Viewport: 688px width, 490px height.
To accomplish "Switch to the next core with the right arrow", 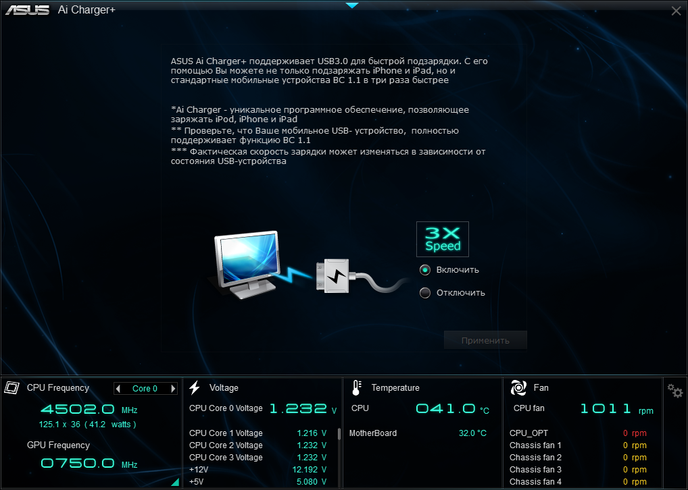I will coord(173,389).
